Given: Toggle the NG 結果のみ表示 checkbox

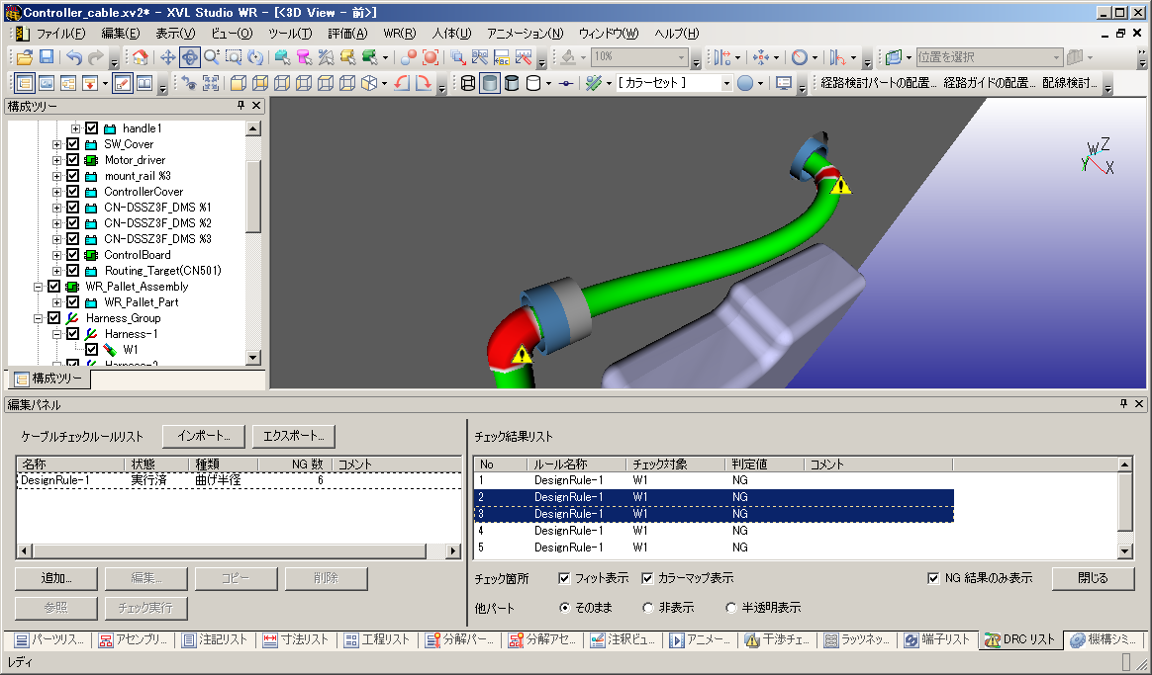Looking at the screenshot, I should (x=933, y=578).
